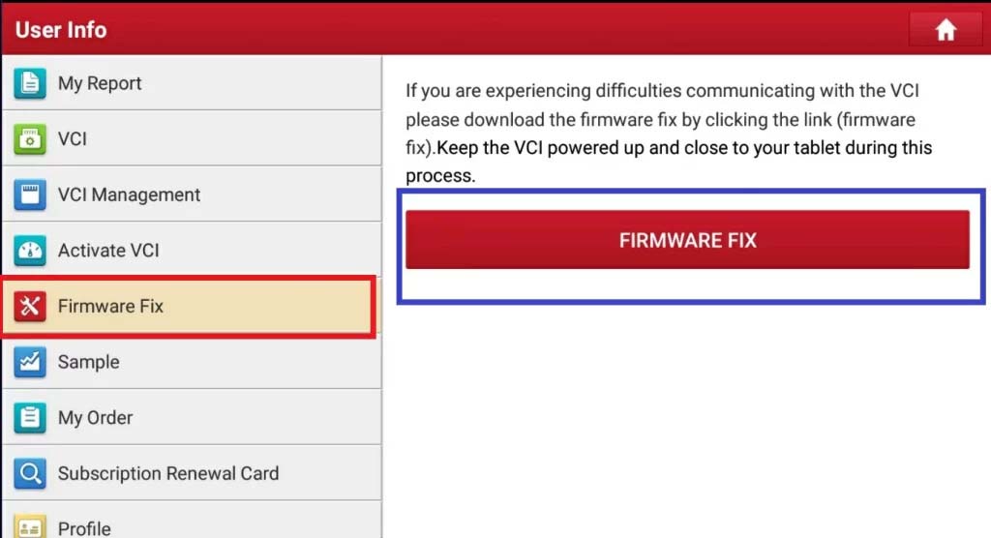Viewport: 991px width, 538px height.
Task: Open the VCI Management label
Action: (x=129, y=194)
